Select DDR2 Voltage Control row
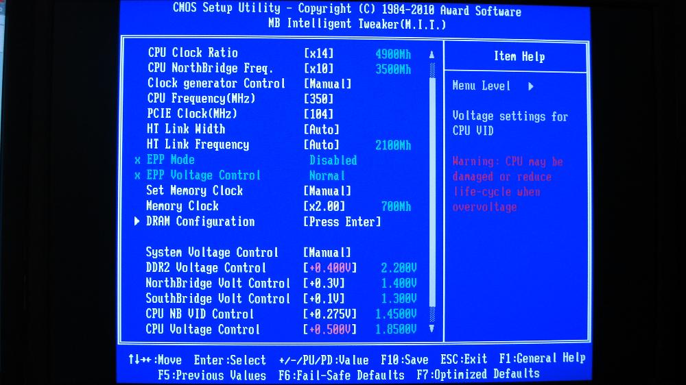 point(206,268)
